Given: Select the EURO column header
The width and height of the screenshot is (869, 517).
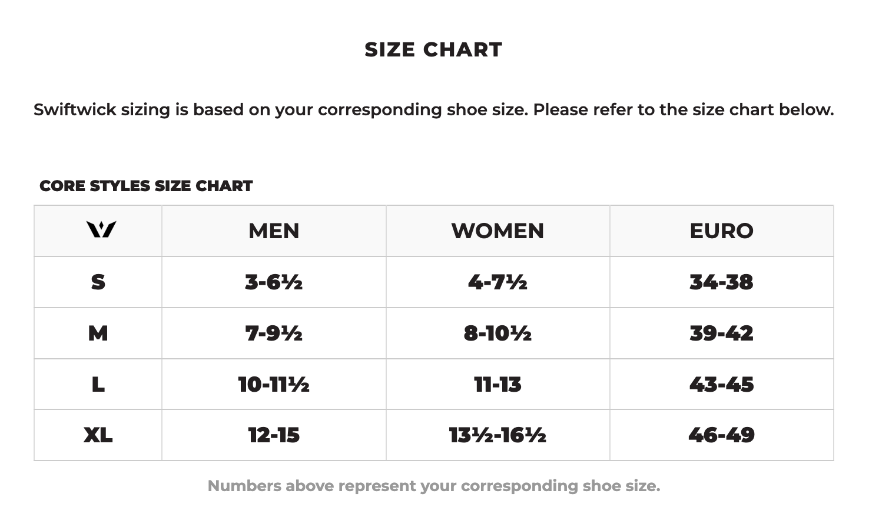Looking at the screenshot, I should [x=721, y=231].
